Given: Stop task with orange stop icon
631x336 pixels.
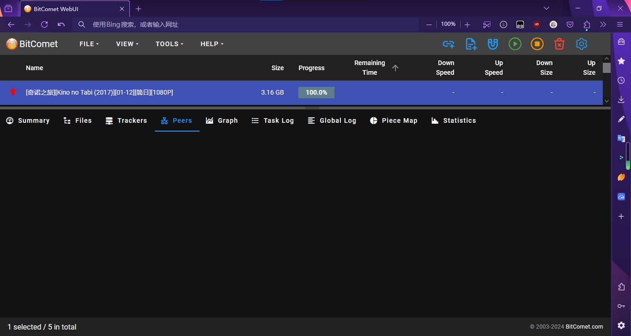Looking at the screenshot, I should coord(537,44).
